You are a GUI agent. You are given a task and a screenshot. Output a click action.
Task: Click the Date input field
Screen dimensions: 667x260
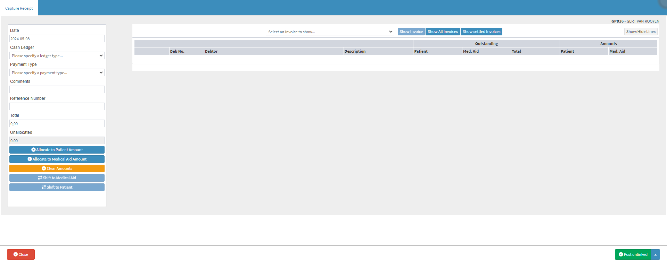pyautogui.click(x=57, y=39)
